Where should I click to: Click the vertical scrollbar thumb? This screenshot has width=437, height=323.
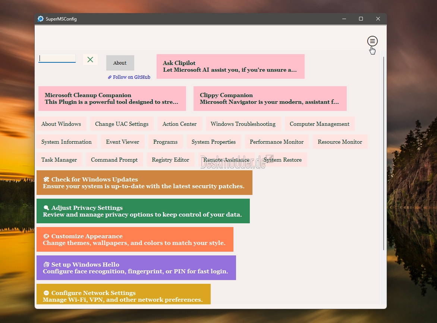point(384,153)
